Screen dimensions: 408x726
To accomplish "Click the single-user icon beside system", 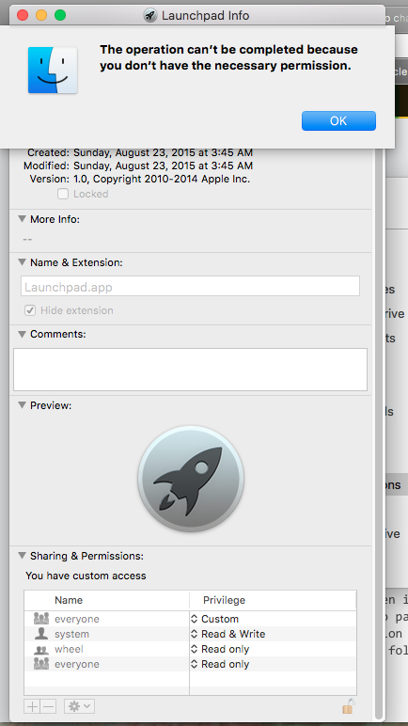I will (41, 634).
